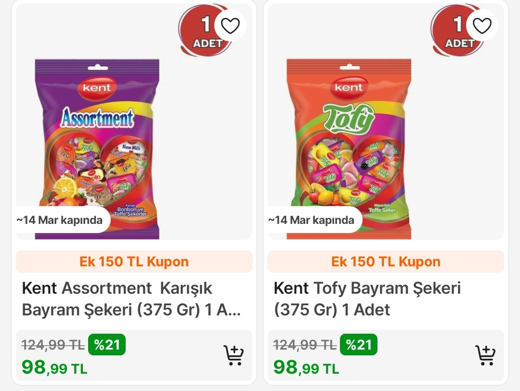Open Ek 150 TL Kupon banner for Assortment
Screen dimensions: 520x391
click(x=134, y=261)
